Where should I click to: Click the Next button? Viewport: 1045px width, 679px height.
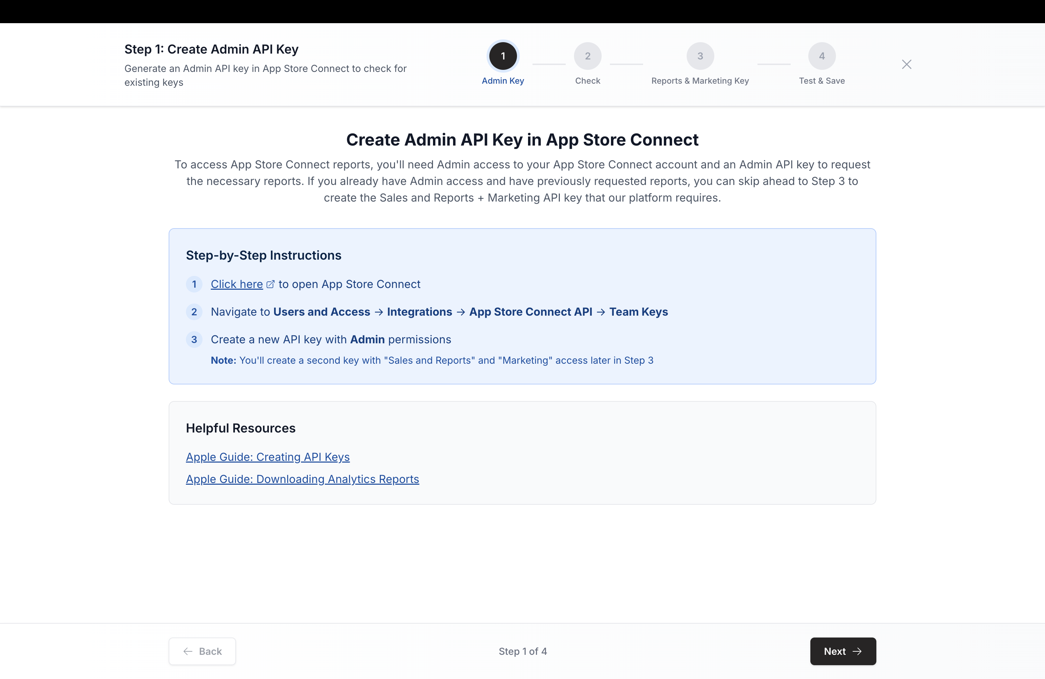842,651
